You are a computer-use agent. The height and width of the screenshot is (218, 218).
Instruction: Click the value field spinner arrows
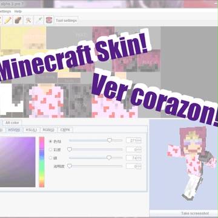[139, 158]
